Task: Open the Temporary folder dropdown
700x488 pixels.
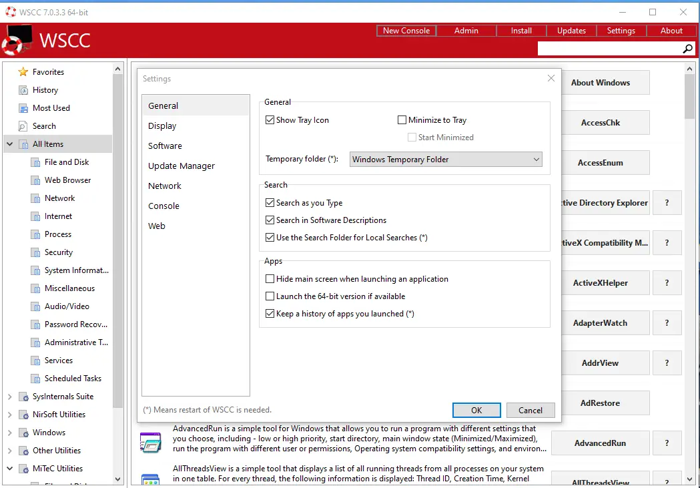Action: tap(446, 160)
